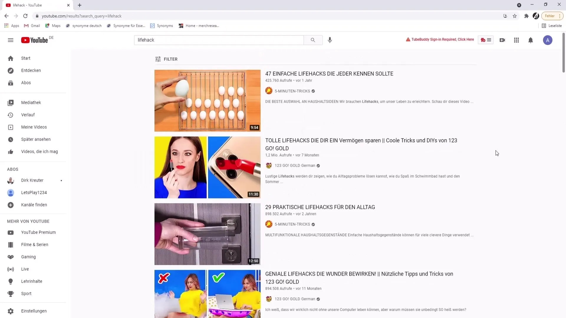Click the YouTube logo
This screenshot has width=566, height=318.
pos(34,40)
